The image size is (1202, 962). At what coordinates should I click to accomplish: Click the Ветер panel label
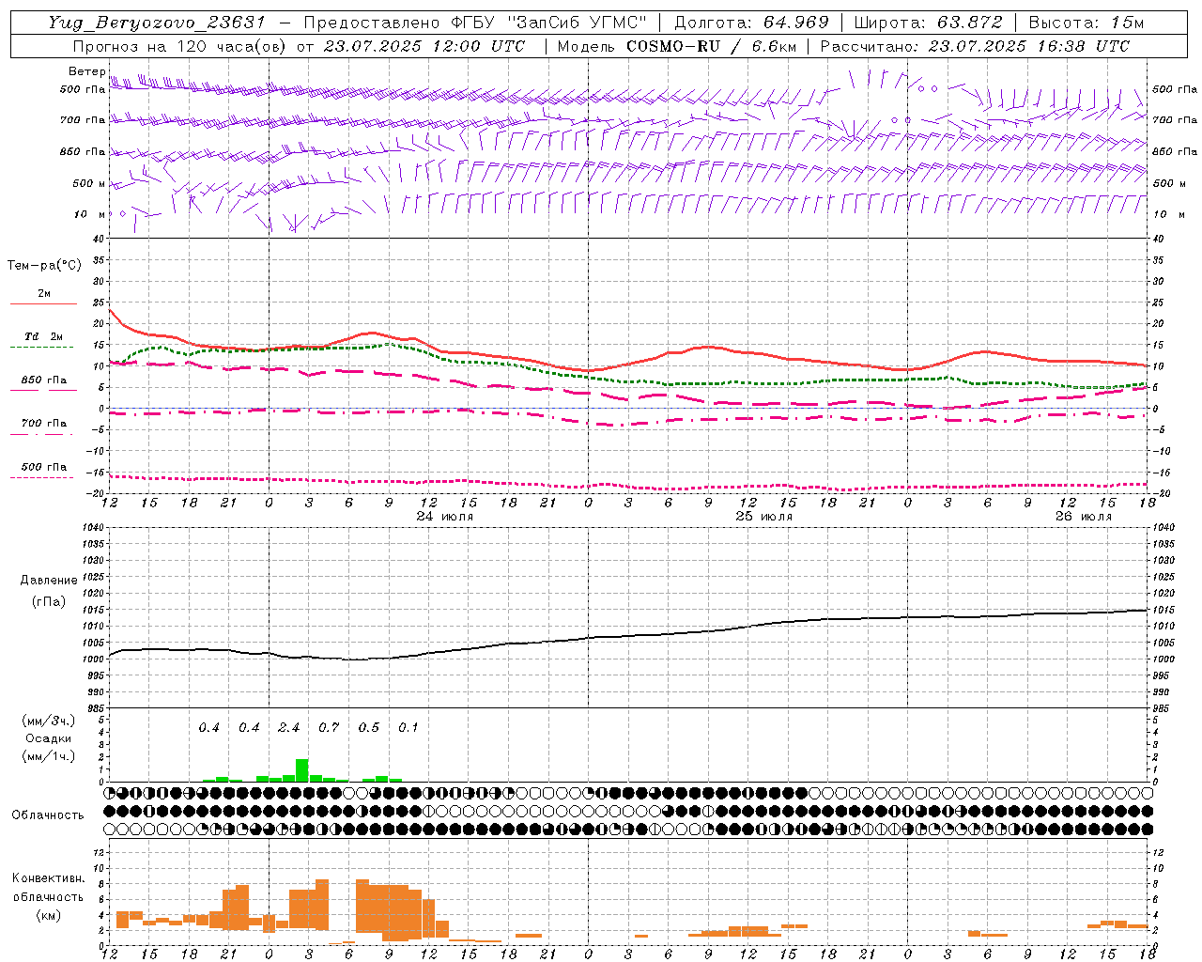(x=86, y=71)
